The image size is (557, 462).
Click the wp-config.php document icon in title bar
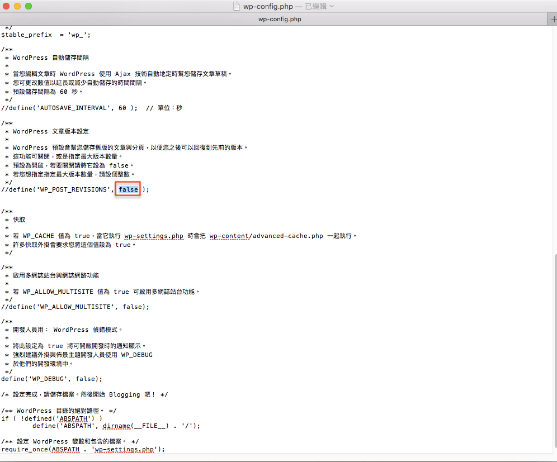236,6
